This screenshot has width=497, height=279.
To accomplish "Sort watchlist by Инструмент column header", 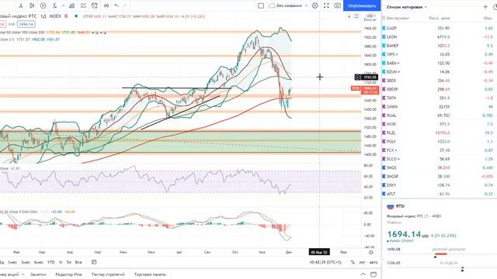I will click(x=398, y=19).
